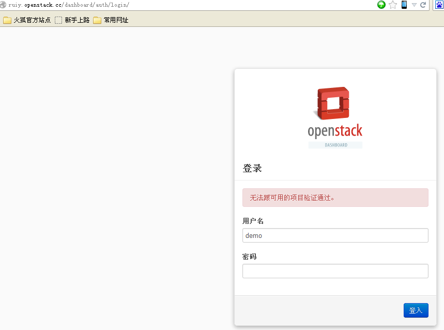Click the 登入 sign-in button

pos(416,310)
